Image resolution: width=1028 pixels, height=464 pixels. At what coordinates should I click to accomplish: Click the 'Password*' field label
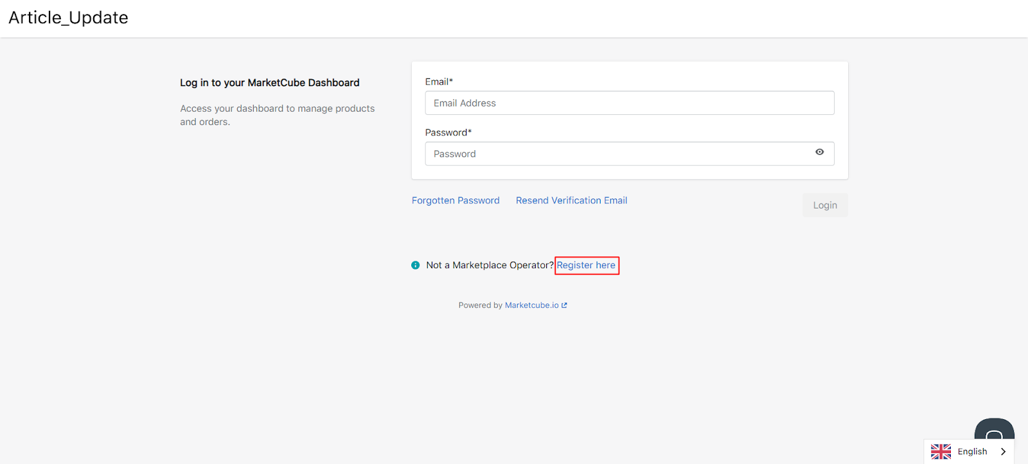pos(448,132)
